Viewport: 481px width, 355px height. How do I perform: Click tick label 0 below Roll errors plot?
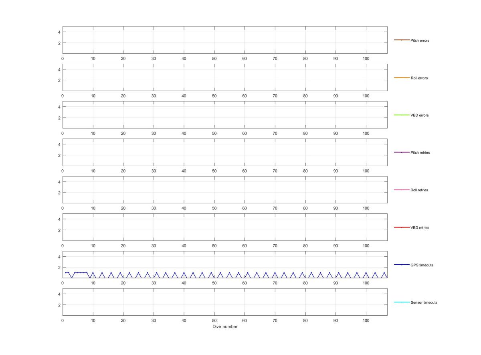point(63,96)
